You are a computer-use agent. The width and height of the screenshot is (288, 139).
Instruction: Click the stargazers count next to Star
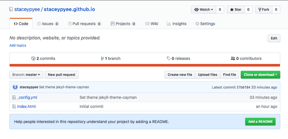click(x=248, y=9)
